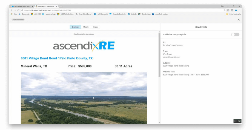Open the xRECRMOnlineDemo bookmark
Screen dimensions: 252x130
click(x=65, y=14)
